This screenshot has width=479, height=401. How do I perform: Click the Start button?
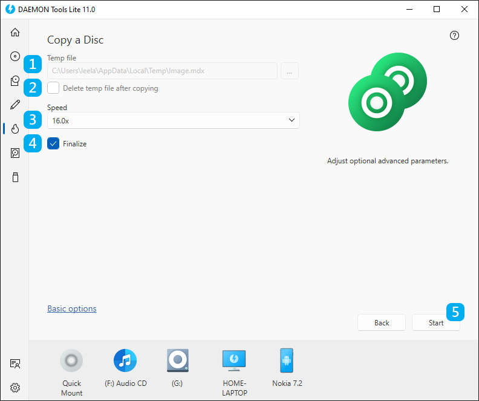[x=436, y=322]
